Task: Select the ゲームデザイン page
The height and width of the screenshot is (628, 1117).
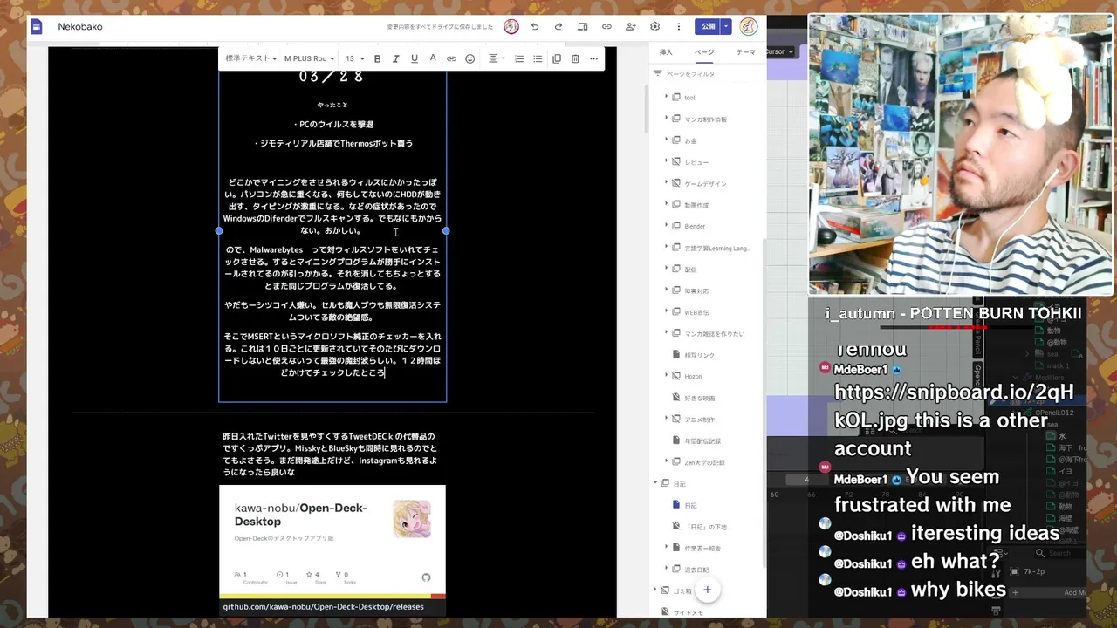Action: point(705,184)
